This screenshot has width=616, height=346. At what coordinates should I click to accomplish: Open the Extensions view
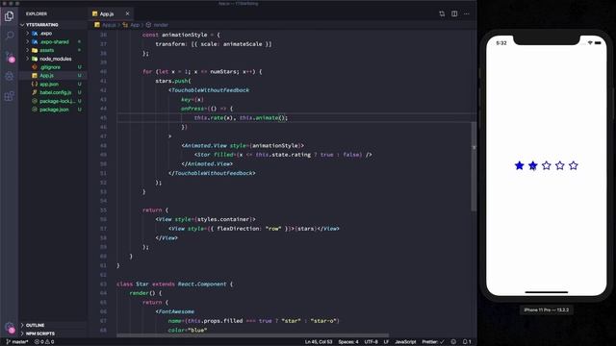point(9,96)
